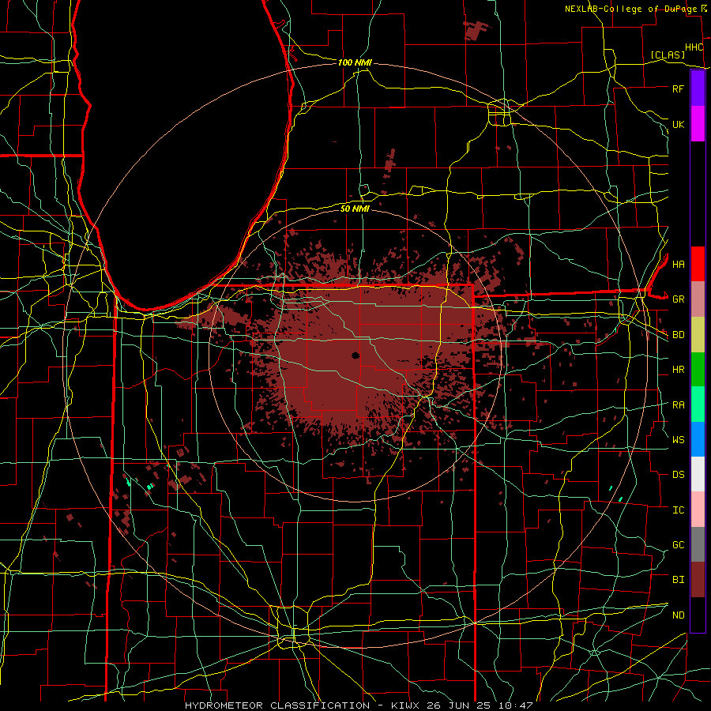Image resolution: width=711 pixels, height=711 pixels.
Task: Click the GC gray legend swatch
Action: point(698,544)
